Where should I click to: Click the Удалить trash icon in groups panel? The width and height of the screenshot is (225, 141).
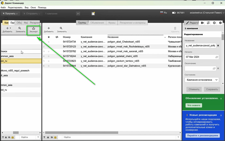click(175, 28)
